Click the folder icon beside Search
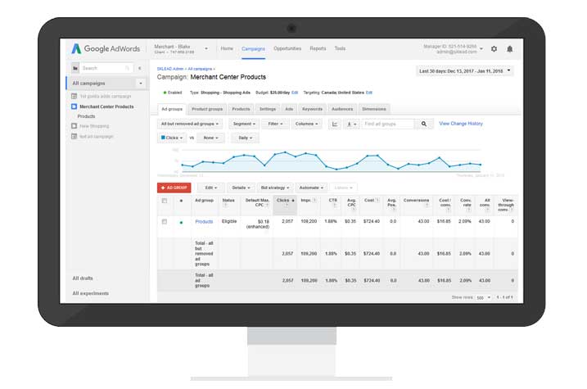587x389 pixels. [75, 68]
